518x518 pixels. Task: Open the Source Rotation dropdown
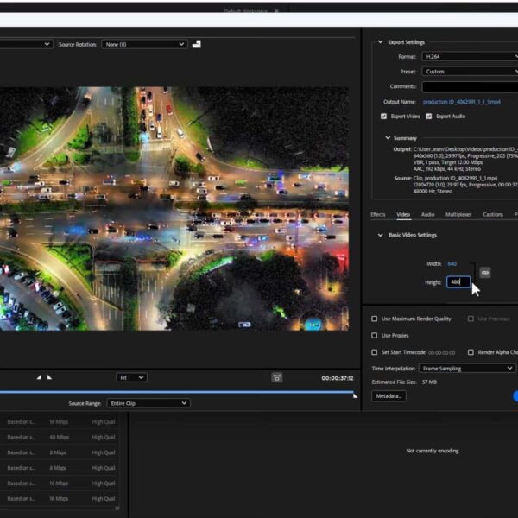[144, 44]
